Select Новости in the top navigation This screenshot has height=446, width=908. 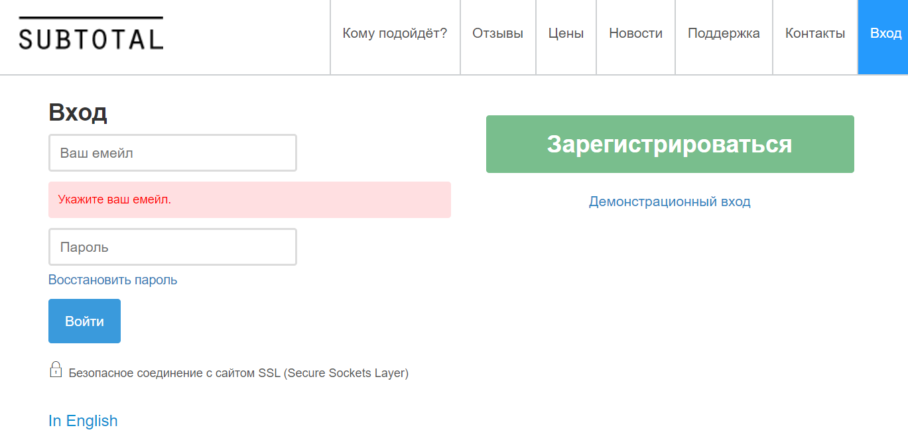click(635, 33)
